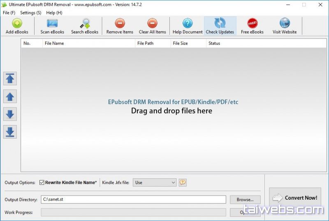The height and width of the screenshot is (221, 329).
Task: Open the File (F) menu
Action: (9, 13)
